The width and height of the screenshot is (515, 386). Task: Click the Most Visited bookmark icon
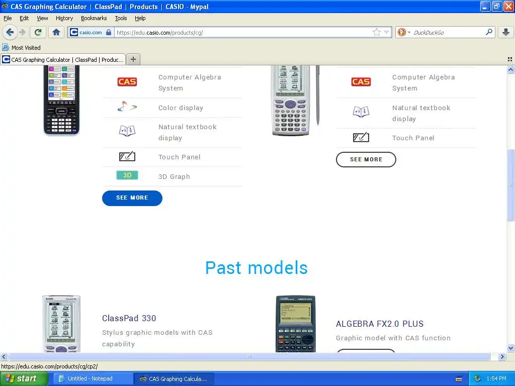5,47
